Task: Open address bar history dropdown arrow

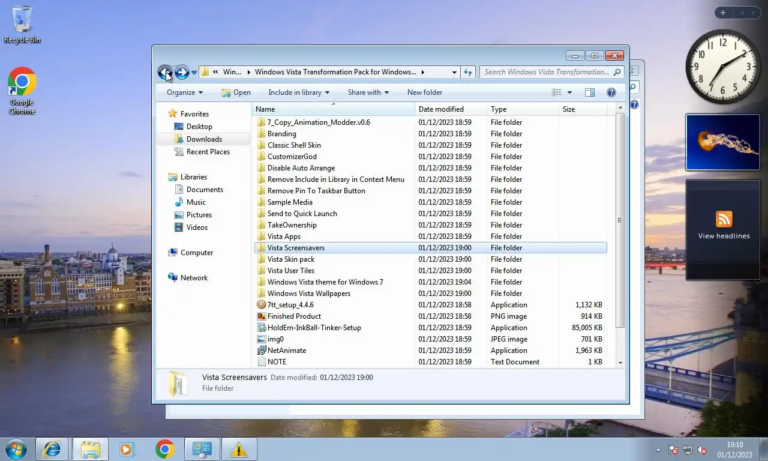Action: coord(454,72)
